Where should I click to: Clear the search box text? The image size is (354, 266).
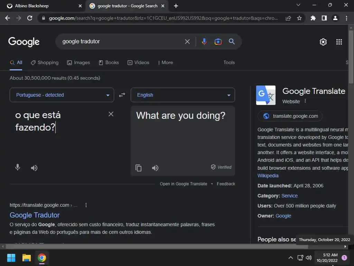(187, 42)
